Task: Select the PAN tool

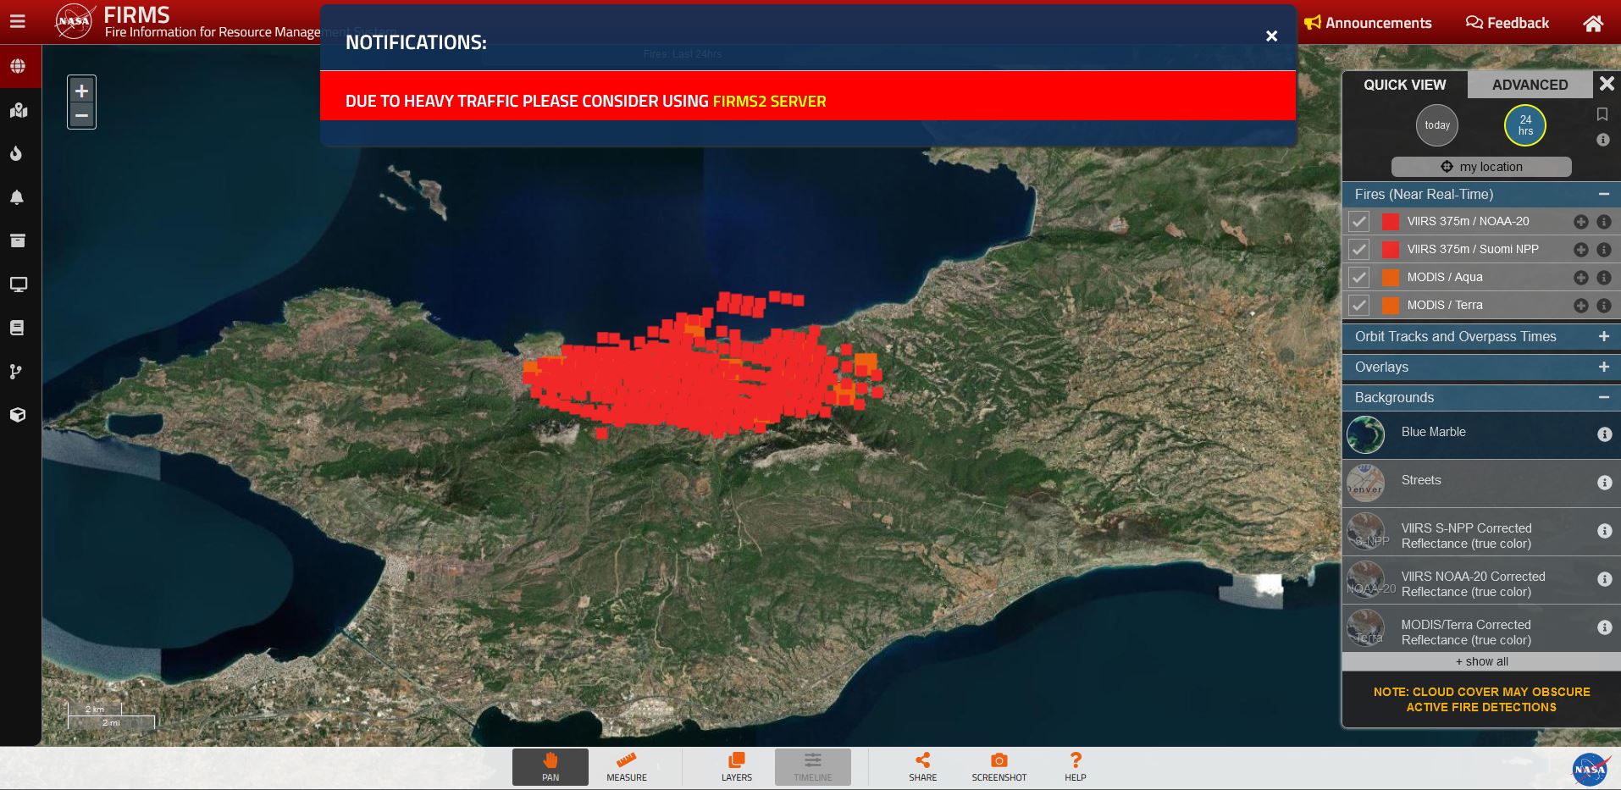Action: [550, 767]
